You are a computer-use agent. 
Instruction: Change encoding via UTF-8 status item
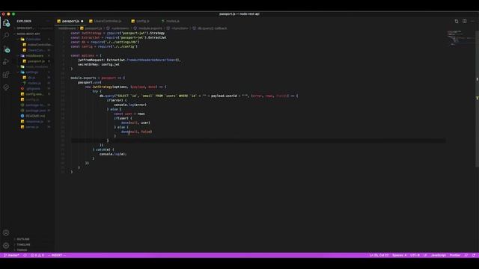tap(415, 256)
